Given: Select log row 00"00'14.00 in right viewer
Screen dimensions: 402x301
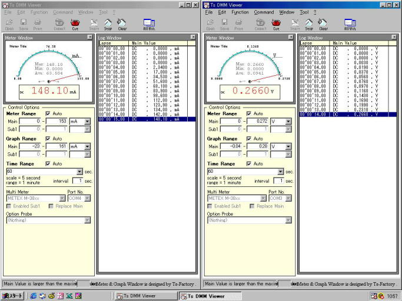Looking at the screenshot, I should tap(348, 115).
